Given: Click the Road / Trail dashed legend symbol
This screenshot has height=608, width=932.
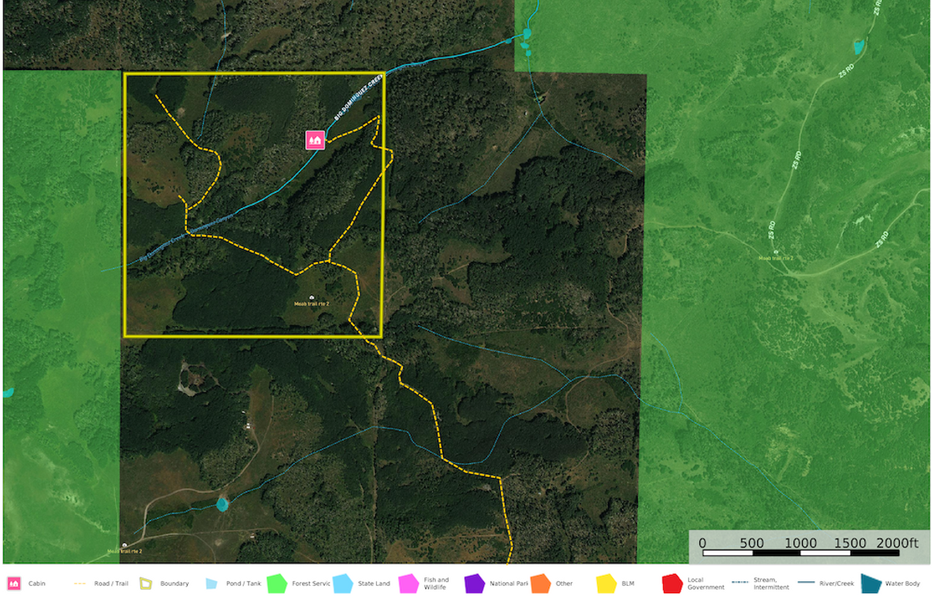Looking at the screenshot, I should click(x=79, y=584).
